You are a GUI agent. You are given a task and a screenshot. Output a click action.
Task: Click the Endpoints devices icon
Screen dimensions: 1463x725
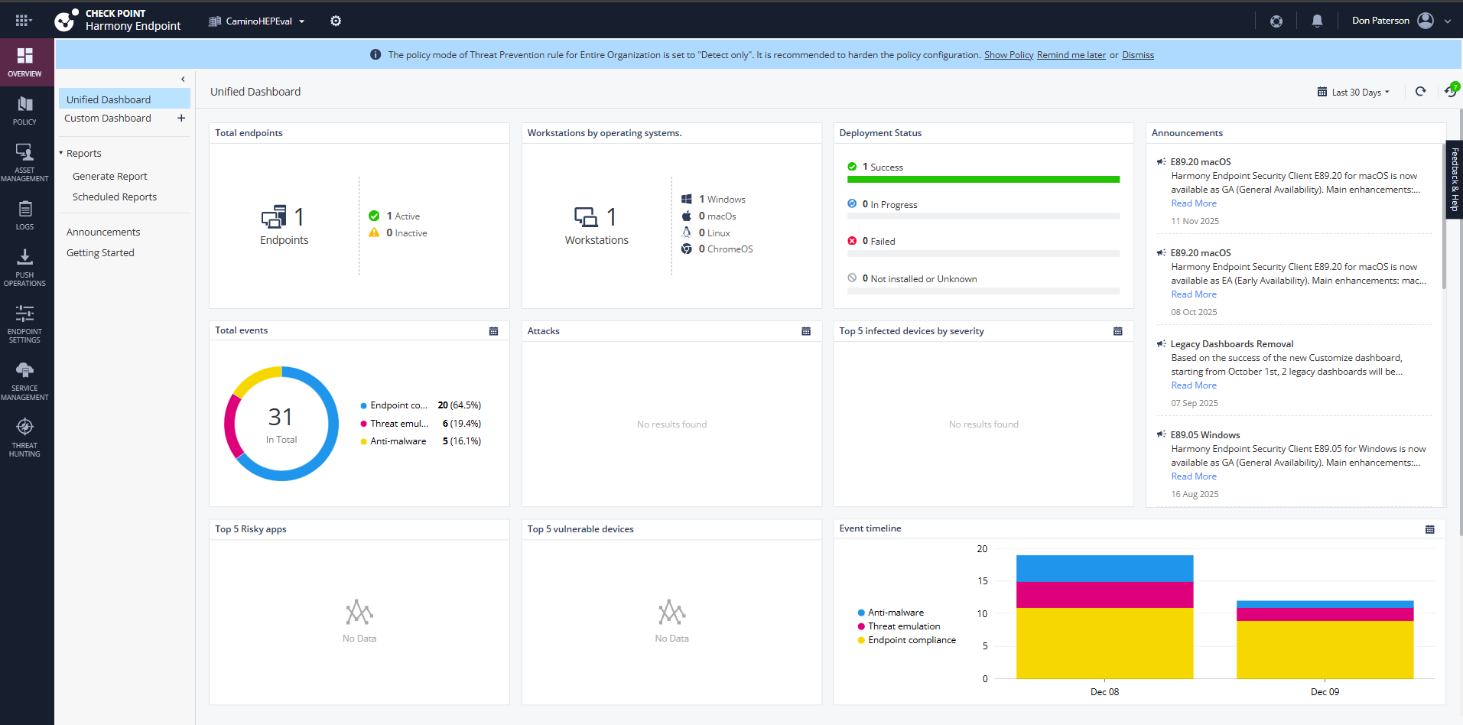pyautogui.click(x=274, y=217)
